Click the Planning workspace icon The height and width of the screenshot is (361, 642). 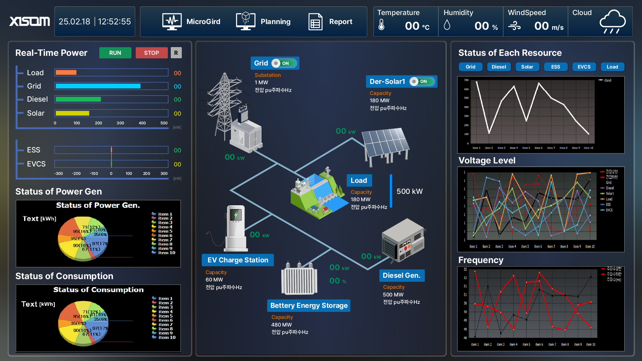pyautogui.click(x=245, y=21)
